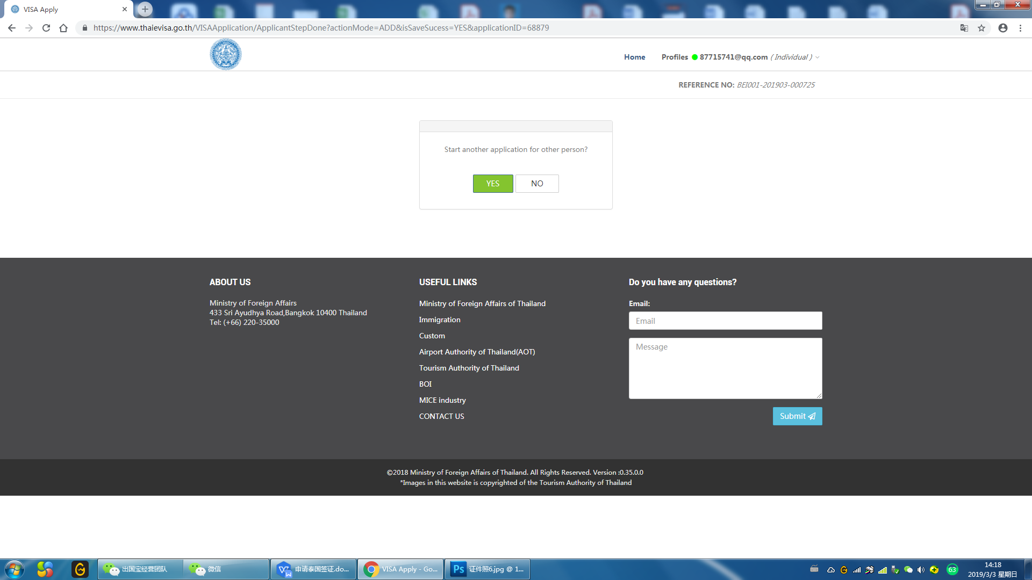This screenshot has width=1032, height=580.
Task: Click the Tourism Authority of Thailand link
Action: [x=469, y=367]
